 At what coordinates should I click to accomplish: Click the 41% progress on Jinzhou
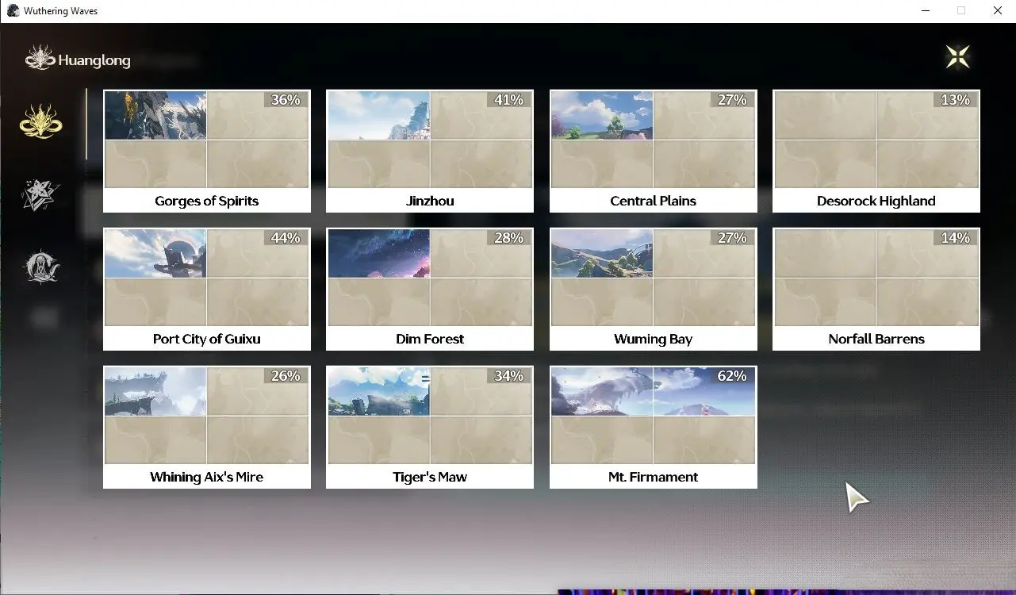(508, 100)
